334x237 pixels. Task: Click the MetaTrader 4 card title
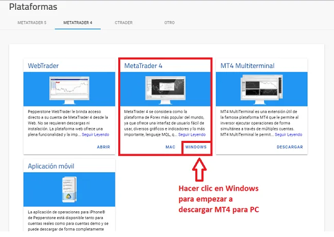tap(143, 66)
